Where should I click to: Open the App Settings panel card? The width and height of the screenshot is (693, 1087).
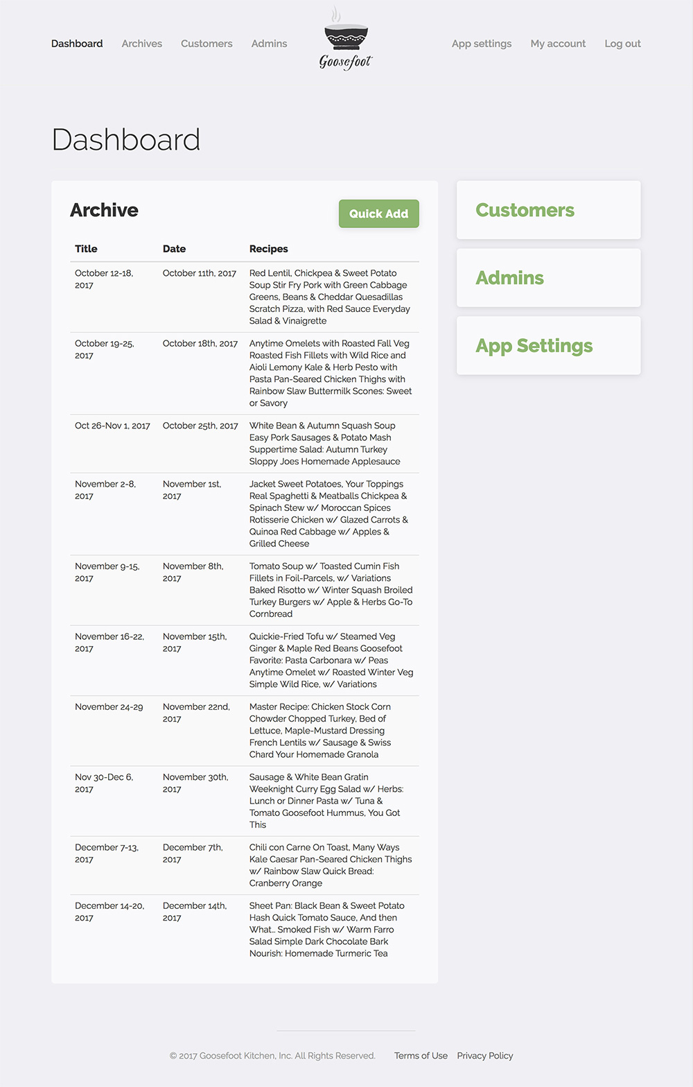[x=547, y=345]
